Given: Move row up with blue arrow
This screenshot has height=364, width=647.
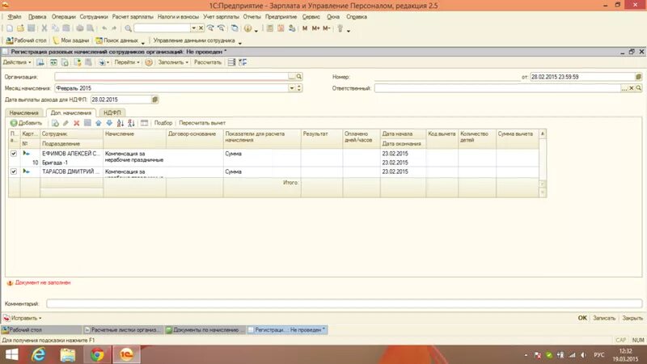Looking at the screenshot, I should [98, 123].
